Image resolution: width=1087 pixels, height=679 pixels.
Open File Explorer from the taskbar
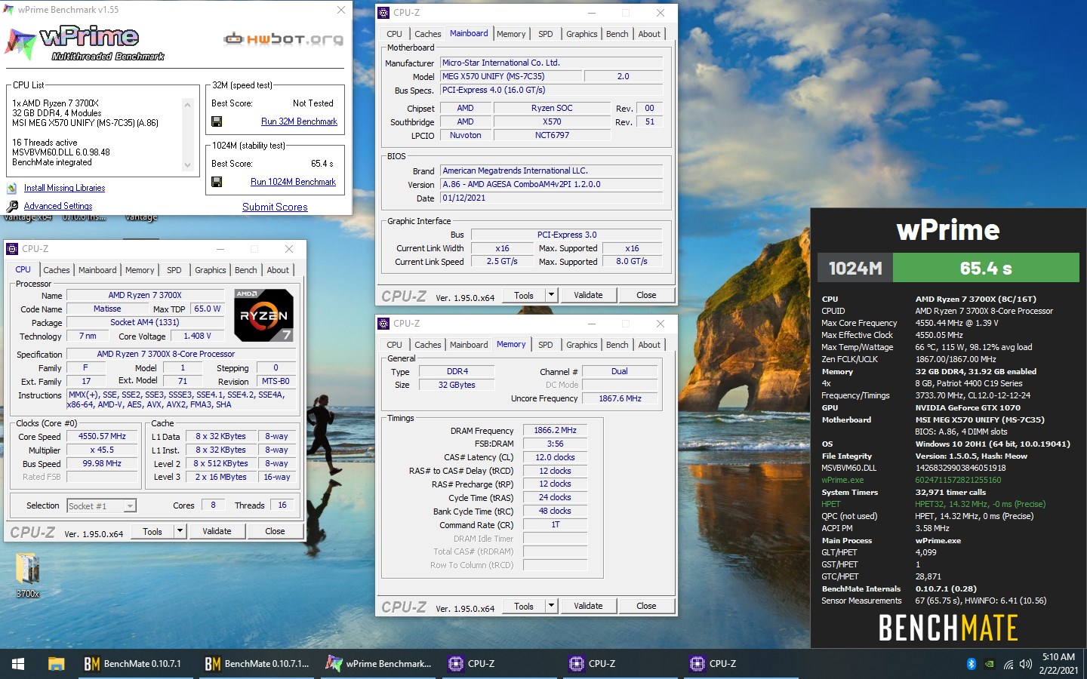[56, 664]
